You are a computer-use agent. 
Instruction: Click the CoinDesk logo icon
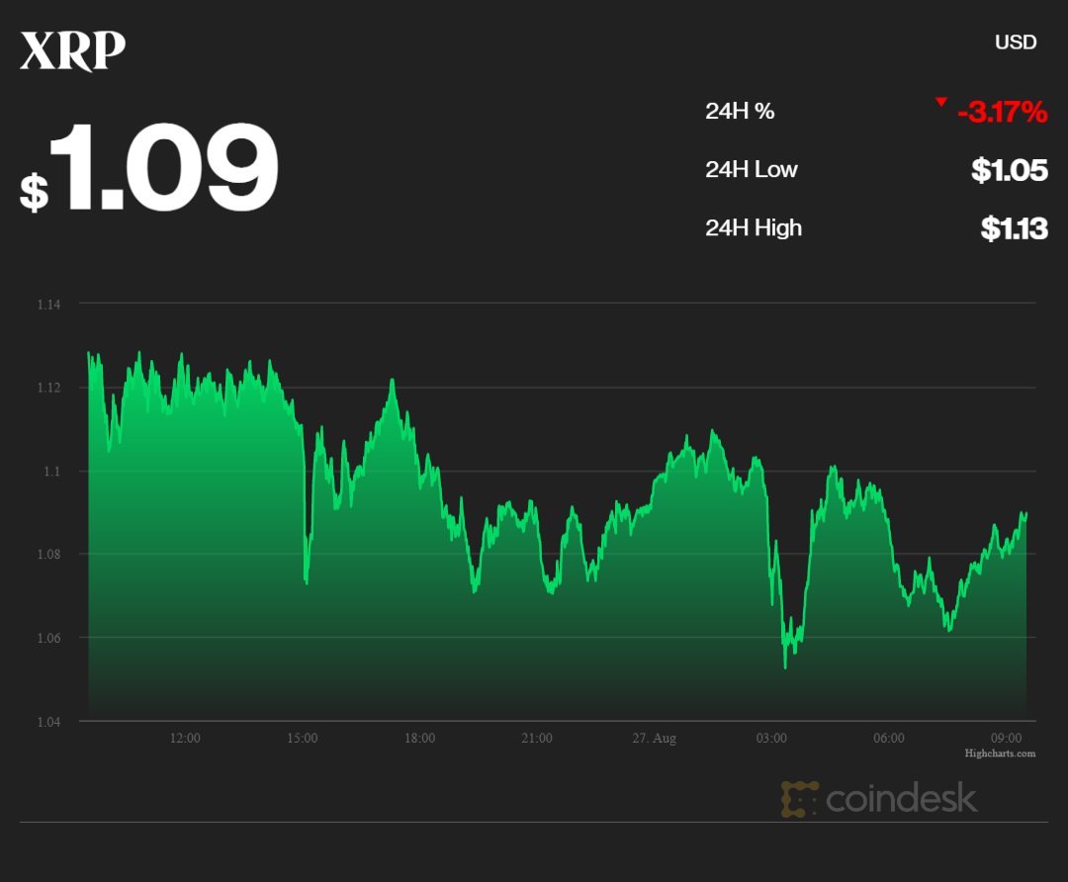(799, 799)
